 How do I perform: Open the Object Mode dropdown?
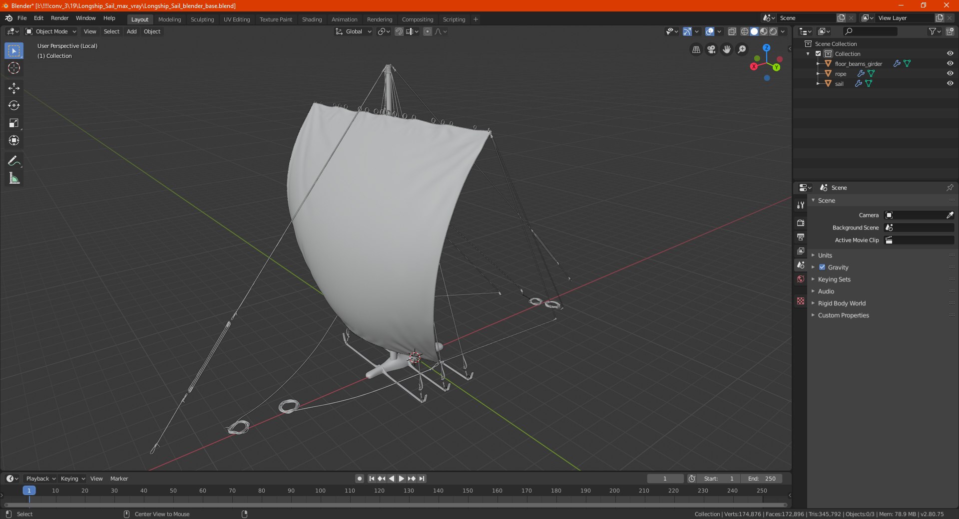click(x=51, y=31)
